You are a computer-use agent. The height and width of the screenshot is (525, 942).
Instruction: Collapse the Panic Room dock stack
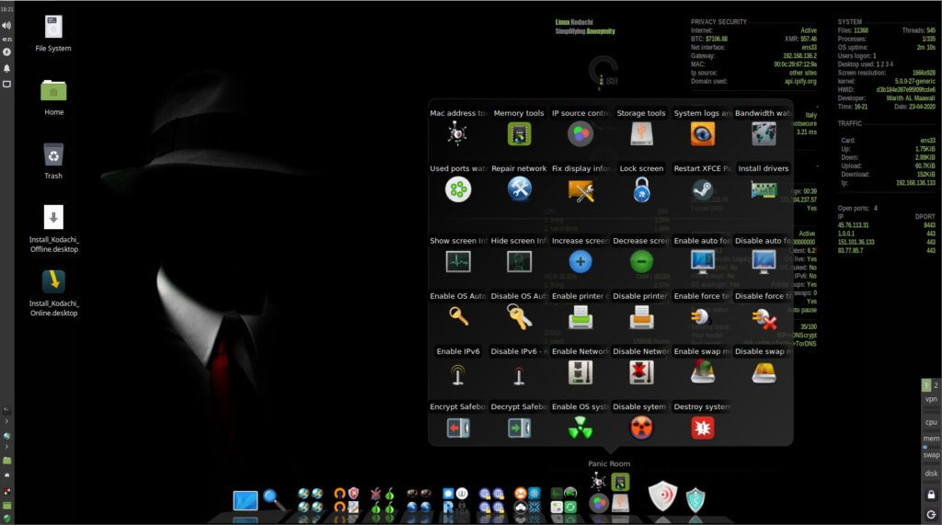[x=609, y=493]
